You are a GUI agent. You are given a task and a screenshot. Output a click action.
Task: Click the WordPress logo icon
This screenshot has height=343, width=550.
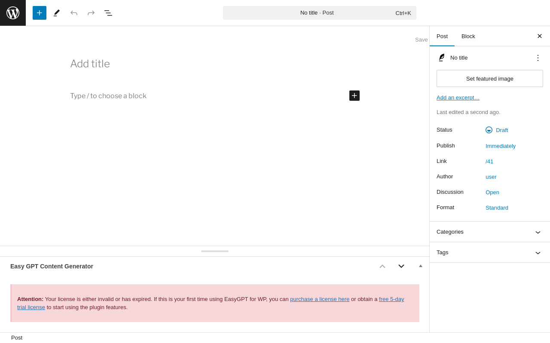coord(13,13)
